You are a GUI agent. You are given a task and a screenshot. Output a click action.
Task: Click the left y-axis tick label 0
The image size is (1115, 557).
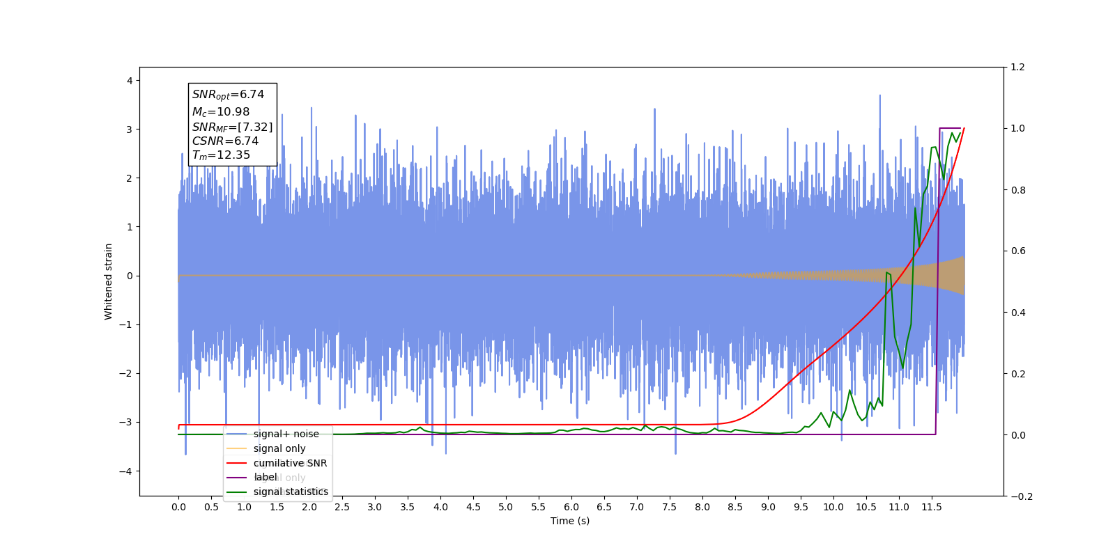pyautogui.click(x=130, y=276)
